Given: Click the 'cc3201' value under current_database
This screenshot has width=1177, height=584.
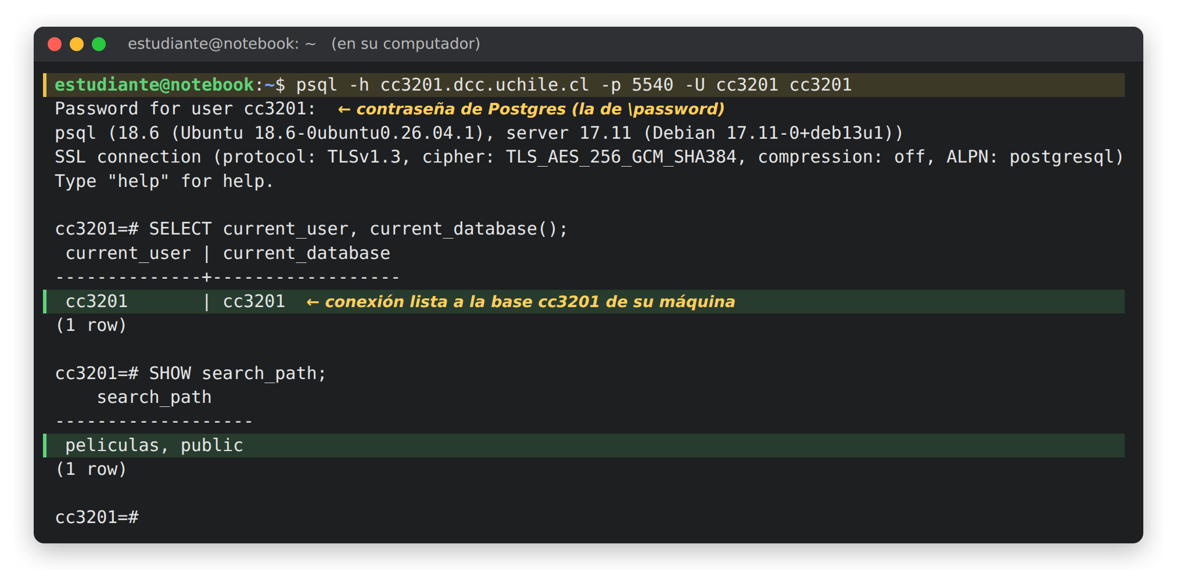Looking at the screenshot, I should click(254, 302).
